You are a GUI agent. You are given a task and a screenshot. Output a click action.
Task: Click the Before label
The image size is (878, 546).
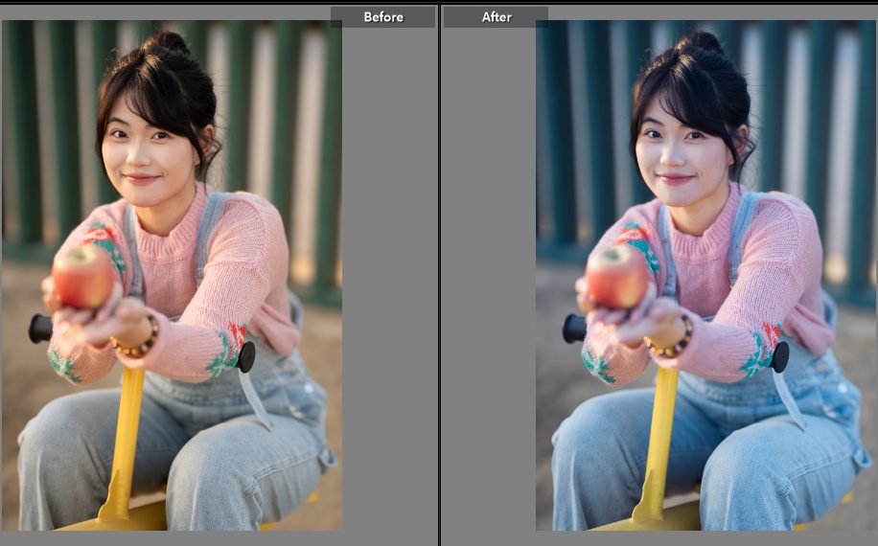point(382,17)
